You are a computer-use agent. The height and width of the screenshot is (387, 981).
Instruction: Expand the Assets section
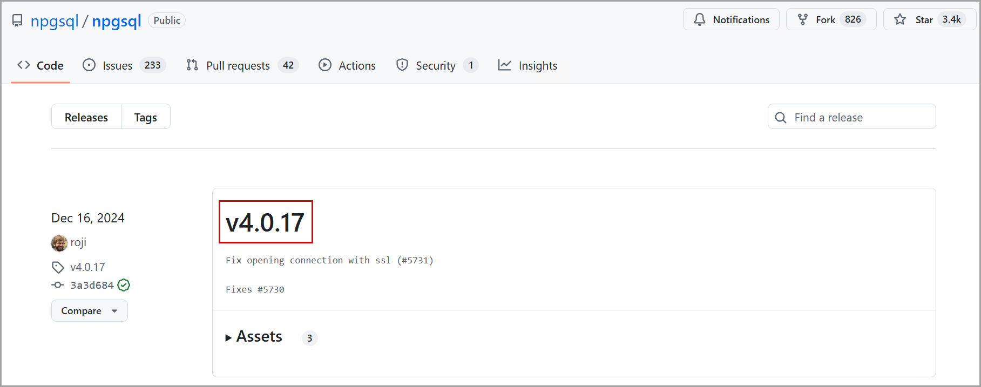[x=254, y=337]
